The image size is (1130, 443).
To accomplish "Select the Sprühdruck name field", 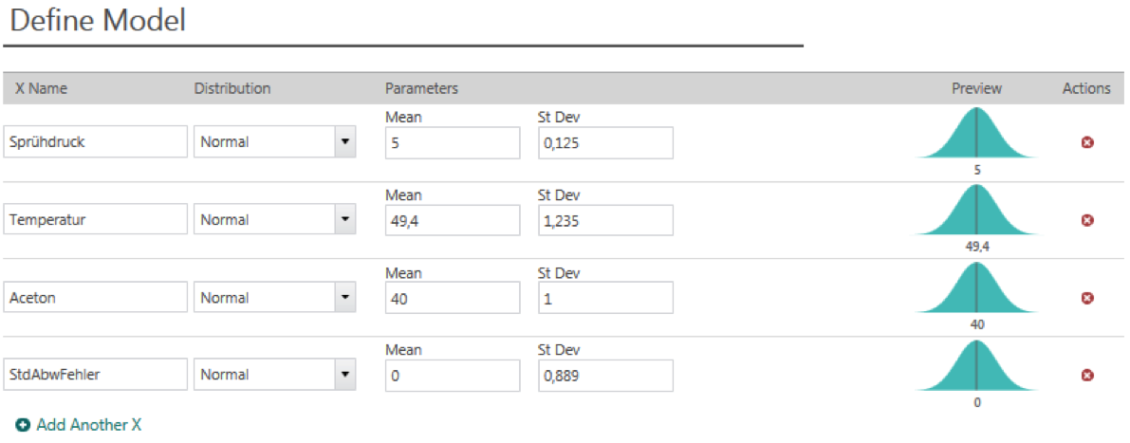I will 95,142.
